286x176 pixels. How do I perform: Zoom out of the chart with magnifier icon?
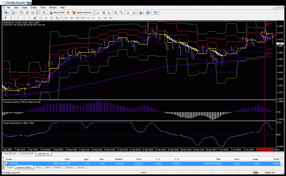pos(121,13)
